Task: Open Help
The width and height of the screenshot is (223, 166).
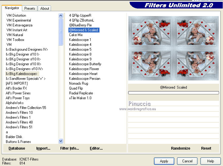Action: tap(211, 161)
